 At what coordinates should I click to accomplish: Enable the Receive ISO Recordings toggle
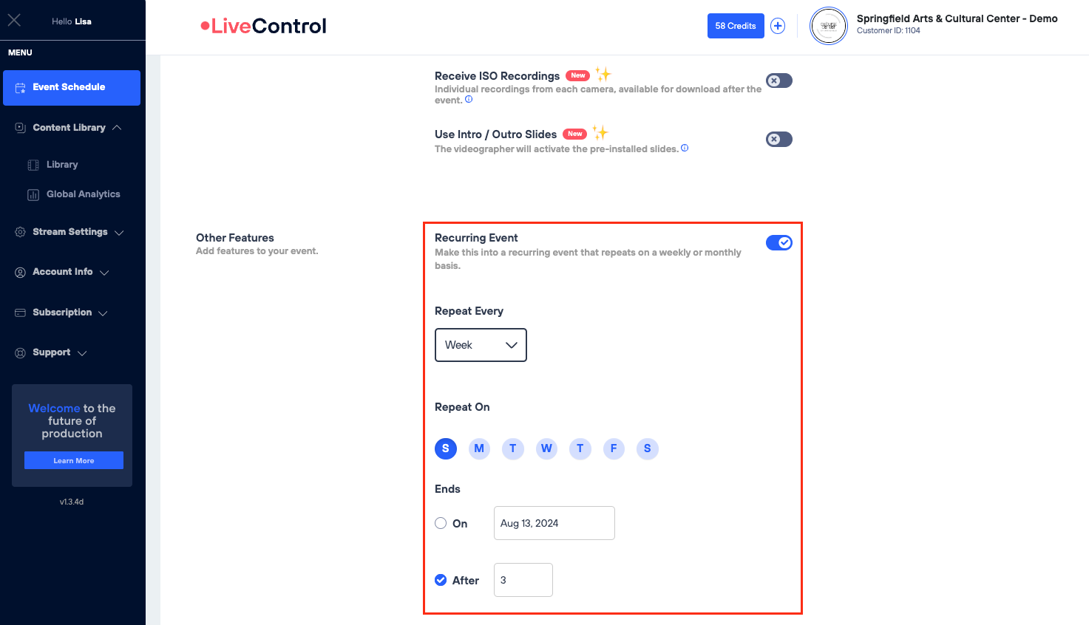click(x=778, y=81)
